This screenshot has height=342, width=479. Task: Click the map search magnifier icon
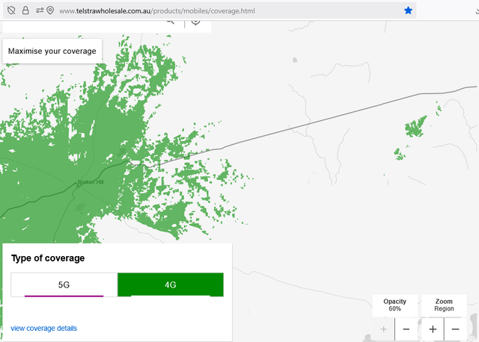170,22
